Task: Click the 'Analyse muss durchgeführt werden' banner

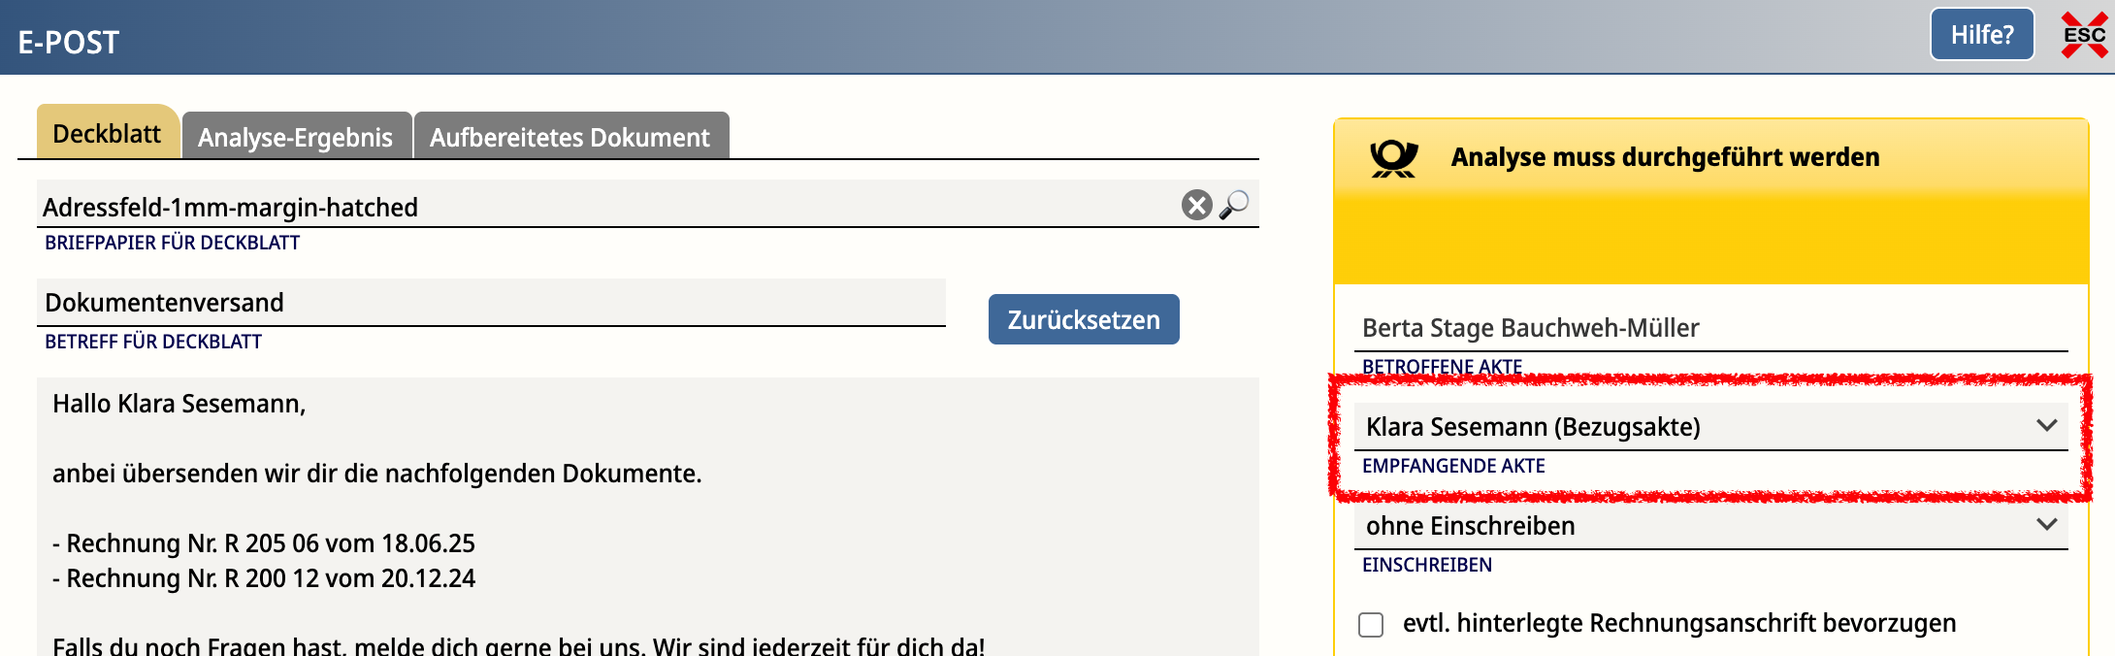Action: [x=1665, y=157]
